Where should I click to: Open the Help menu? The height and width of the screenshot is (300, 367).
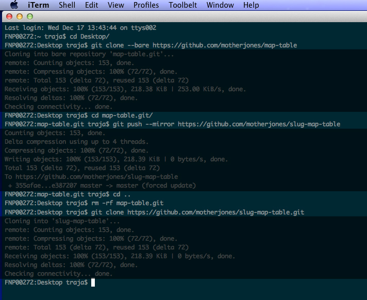pyautogui.click(x=251, y=5)
